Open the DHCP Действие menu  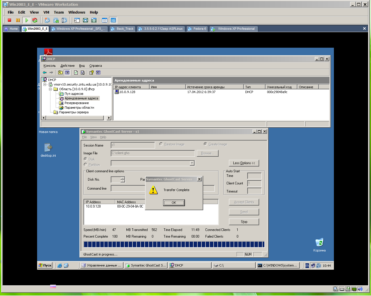pos(68,66)
